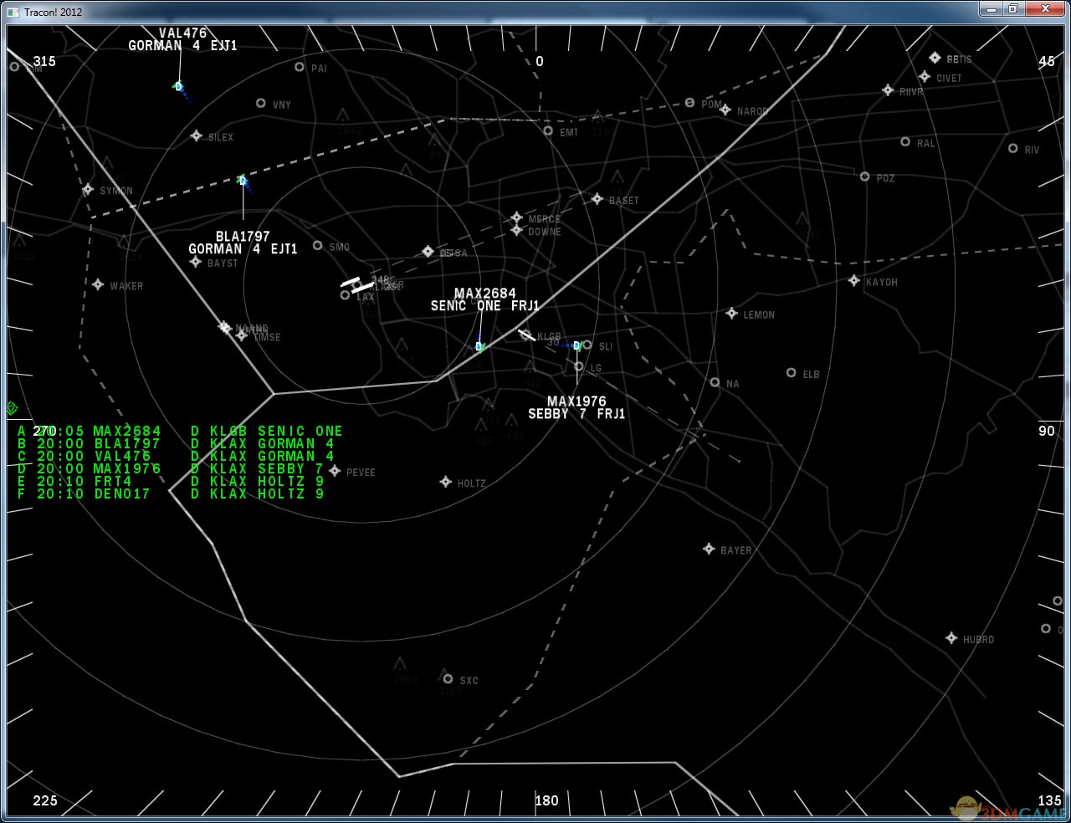The image size is (1071, 823).
Task: Open the Tracon! 2012 title bar icon
Action: coord(13,12)
